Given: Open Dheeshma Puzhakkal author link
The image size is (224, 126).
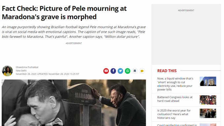Looking at the screenshot, I should [x=27, y=67].
